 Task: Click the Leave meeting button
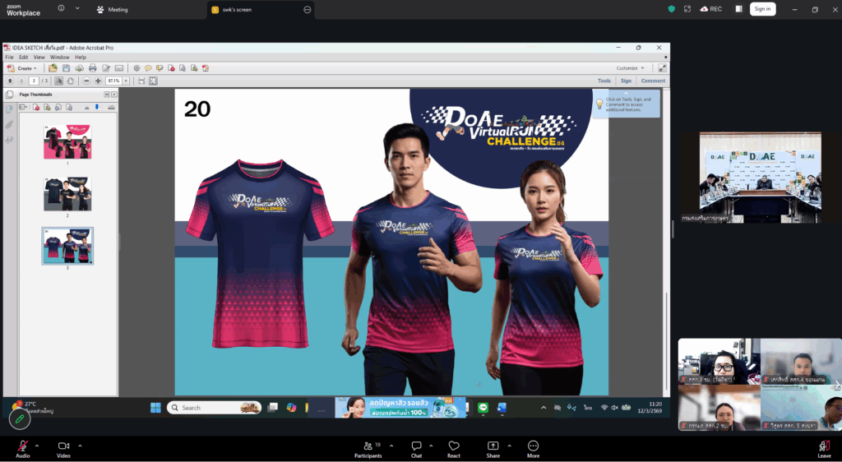[823, 448]
